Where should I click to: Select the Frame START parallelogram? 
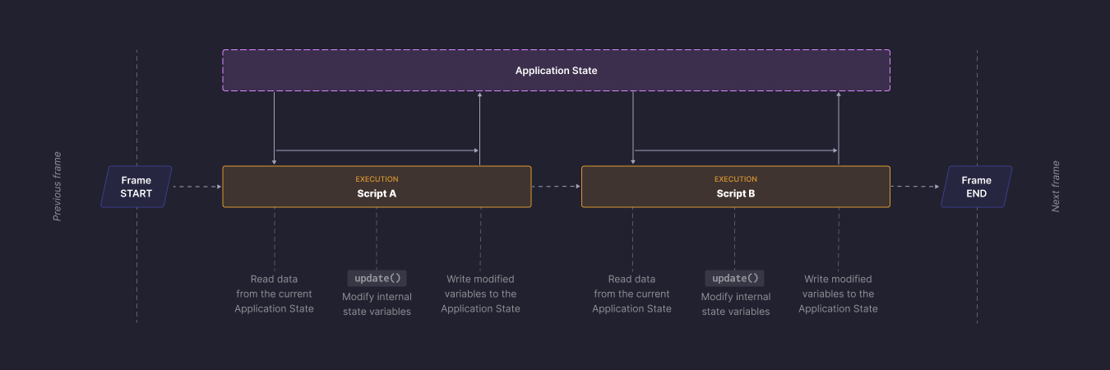tap(136, 187)
